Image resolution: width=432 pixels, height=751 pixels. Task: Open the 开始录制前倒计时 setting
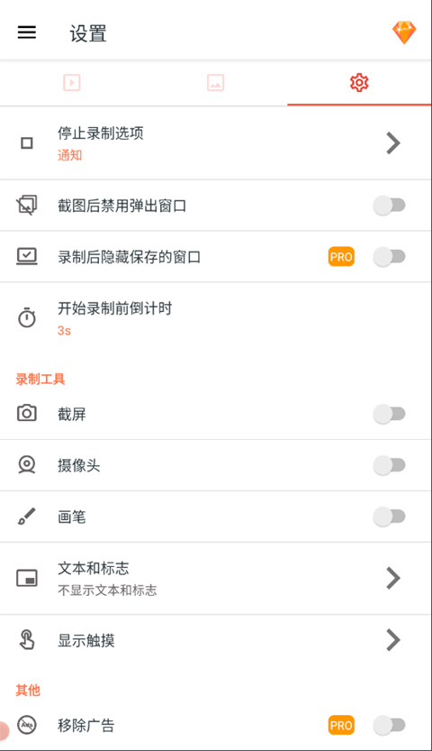point(216,318)
